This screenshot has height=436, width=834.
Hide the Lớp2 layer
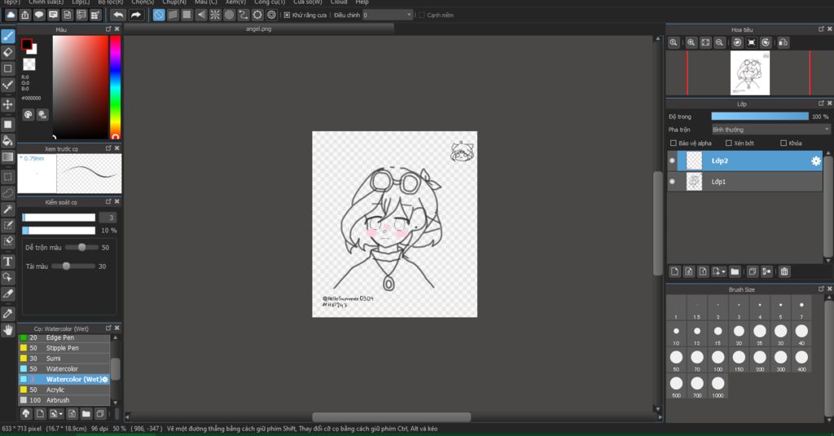[672, 161]
